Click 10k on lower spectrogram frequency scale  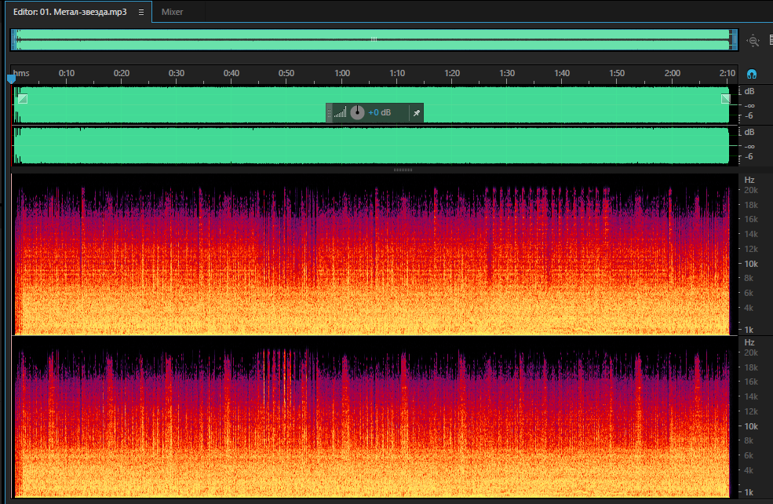(x=751, y=426)
